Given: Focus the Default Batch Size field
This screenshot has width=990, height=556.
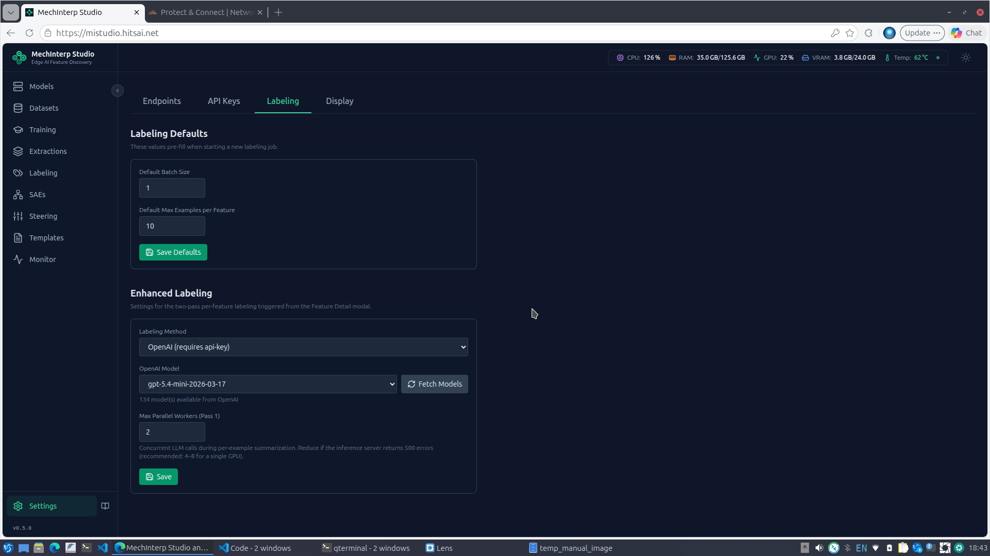Looking at the screenshot, I should pyautogui.click(x=172, y=188).
